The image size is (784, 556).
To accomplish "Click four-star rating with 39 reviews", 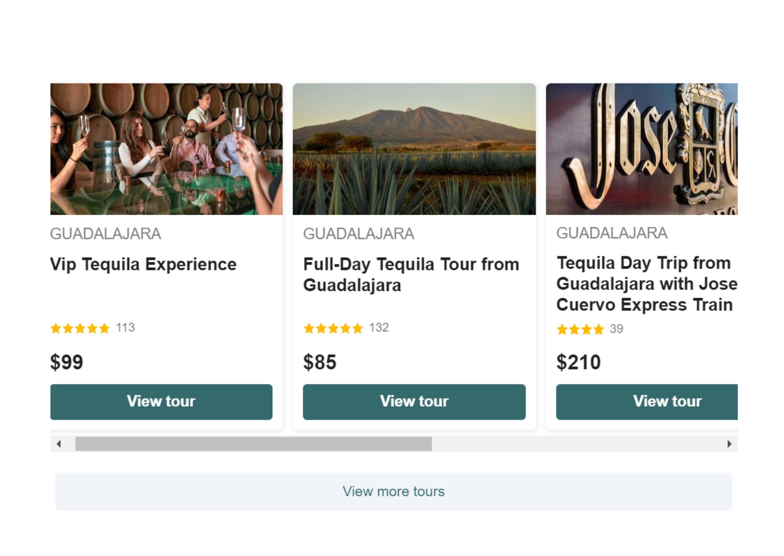I will (x=580, y=330).
